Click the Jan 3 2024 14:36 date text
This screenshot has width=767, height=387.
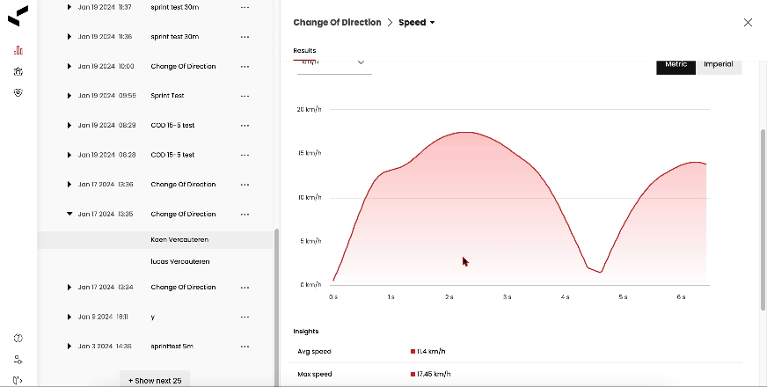[105, 346]
